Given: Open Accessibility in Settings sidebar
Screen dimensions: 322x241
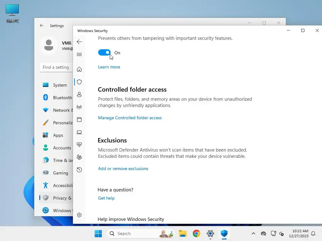Looking at the screenshot, I should point(56,185).
